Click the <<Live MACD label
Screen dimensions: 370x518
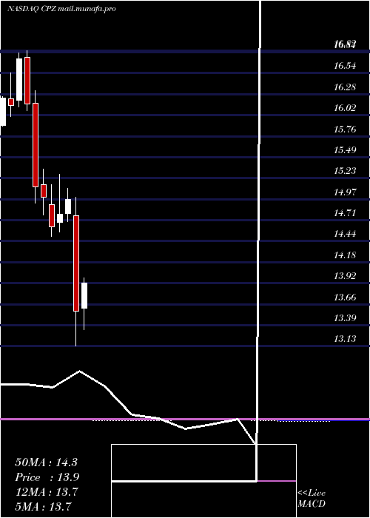pos(312,498)
